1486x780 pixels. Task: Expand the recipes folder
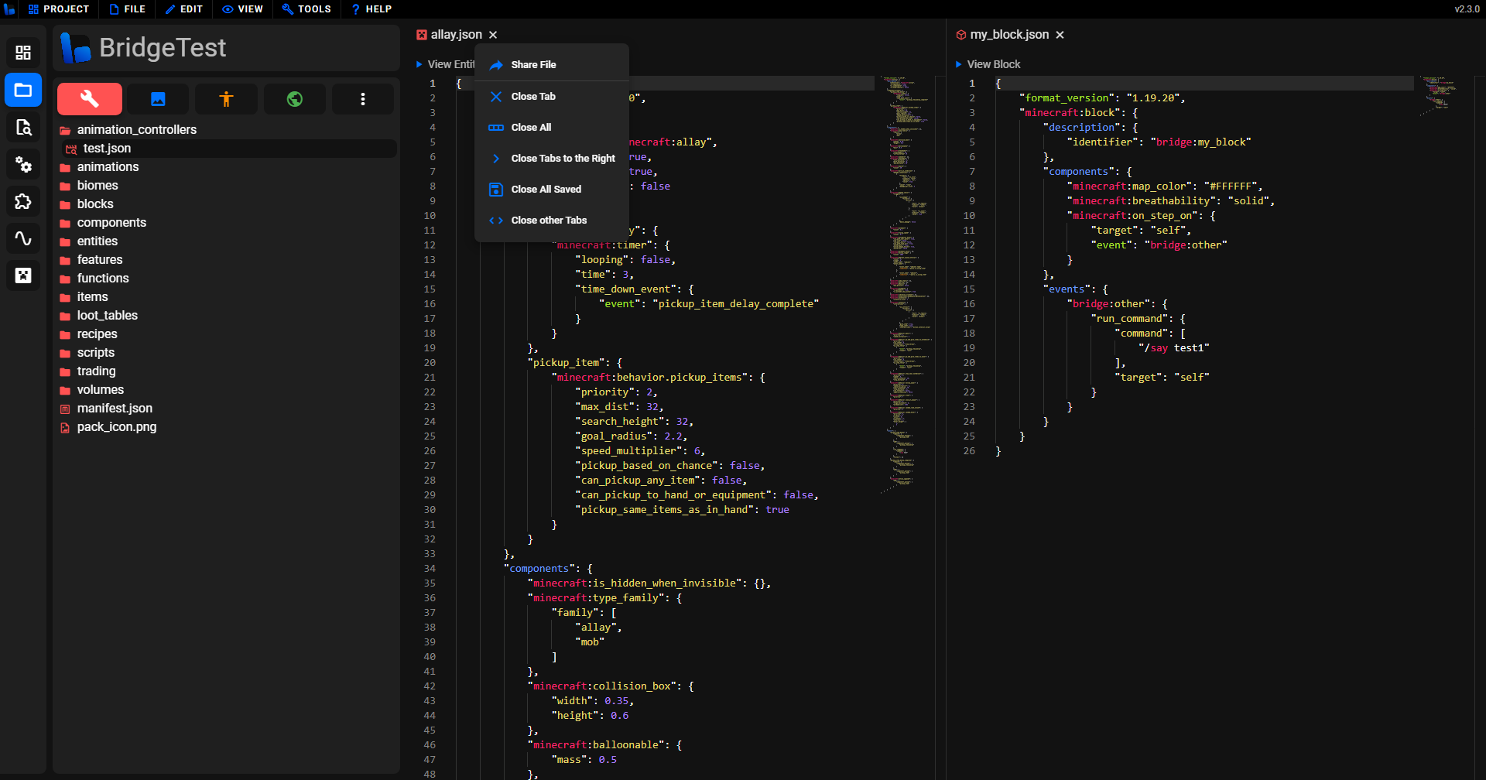[x=97, y=334]
